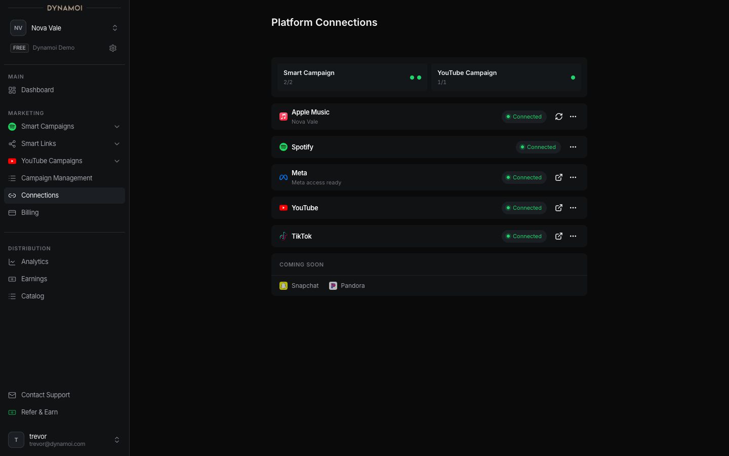Viewport: 729px width, 456px height.
Task: Open YouTube external link icon
Action: click(x=559, y=208)
